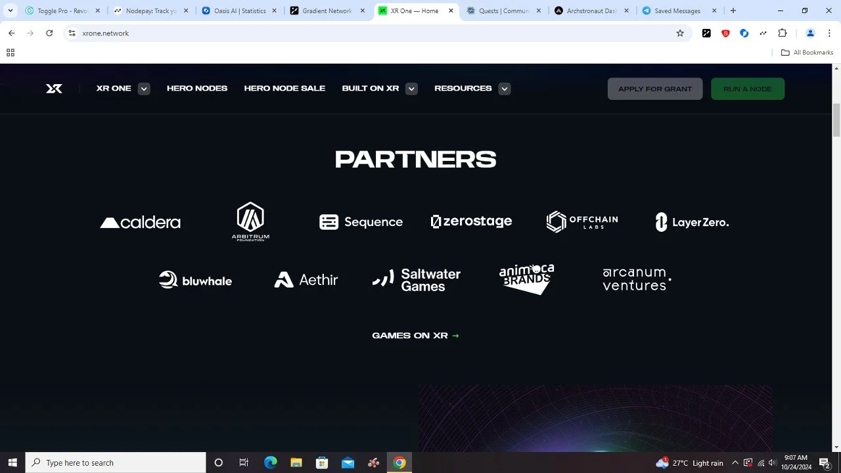This screenshot has width=841, height=473.
Task: Click the page vertical scrollbar thumb
Action: click(836, 120)
